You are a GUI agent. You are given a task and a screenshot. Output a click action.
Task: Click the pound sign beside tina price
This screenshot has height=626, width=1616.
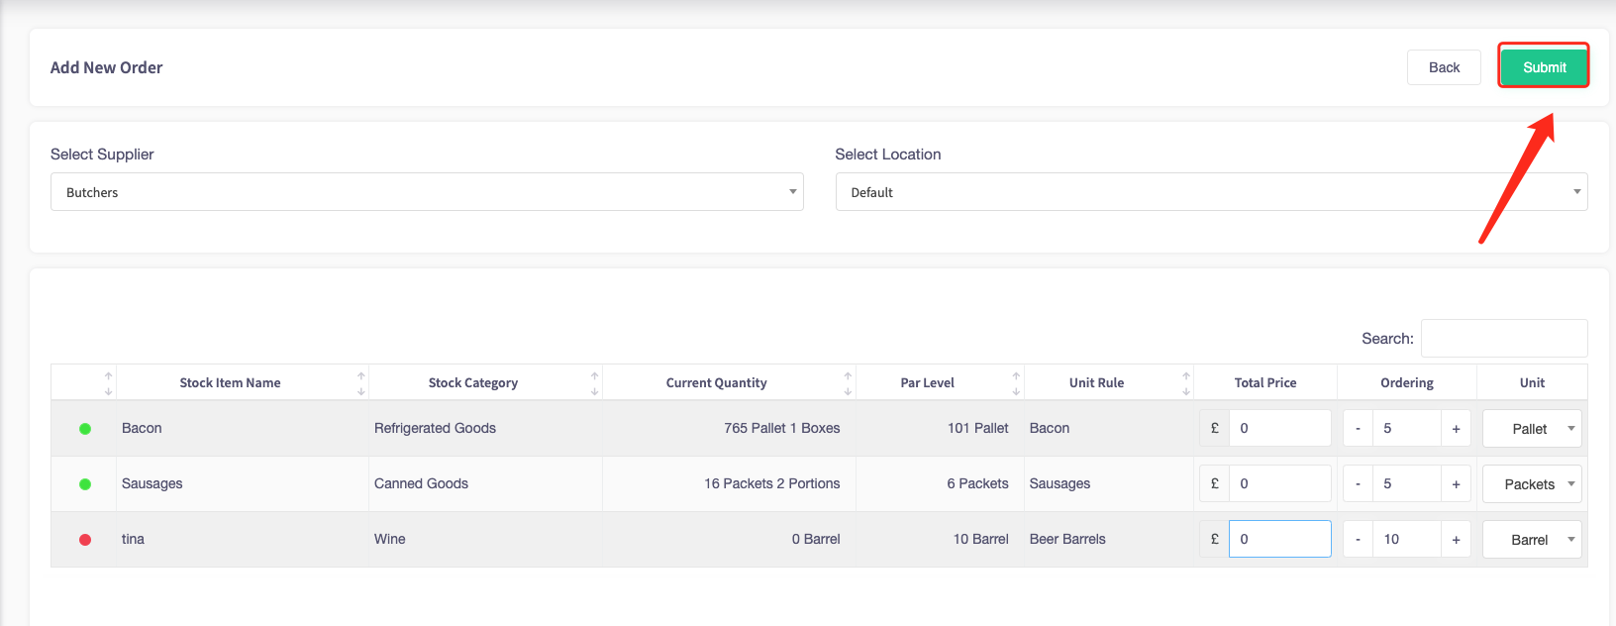pos(1214,540)
